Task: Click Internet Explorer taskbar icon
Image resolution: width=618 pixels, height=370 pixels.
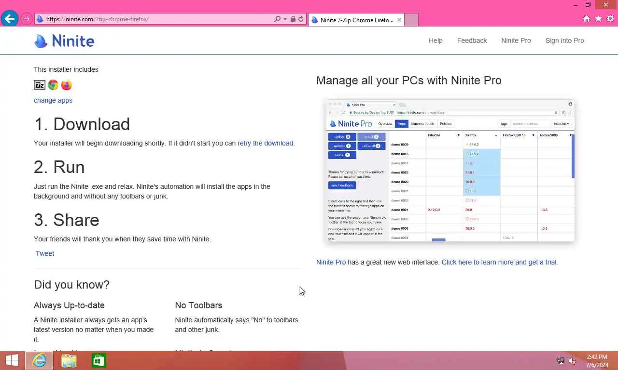Action: pos(39,360)
